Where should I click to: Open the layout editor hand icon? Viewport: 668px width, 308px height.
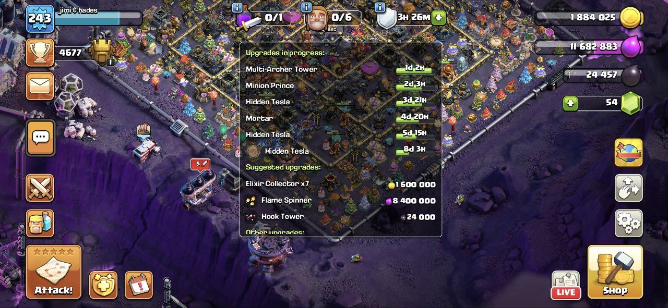[x=628, y=188]
